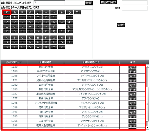
Task: Click the 金融機関コード column header
Action: pyautogui.click(x=14, y=62)
